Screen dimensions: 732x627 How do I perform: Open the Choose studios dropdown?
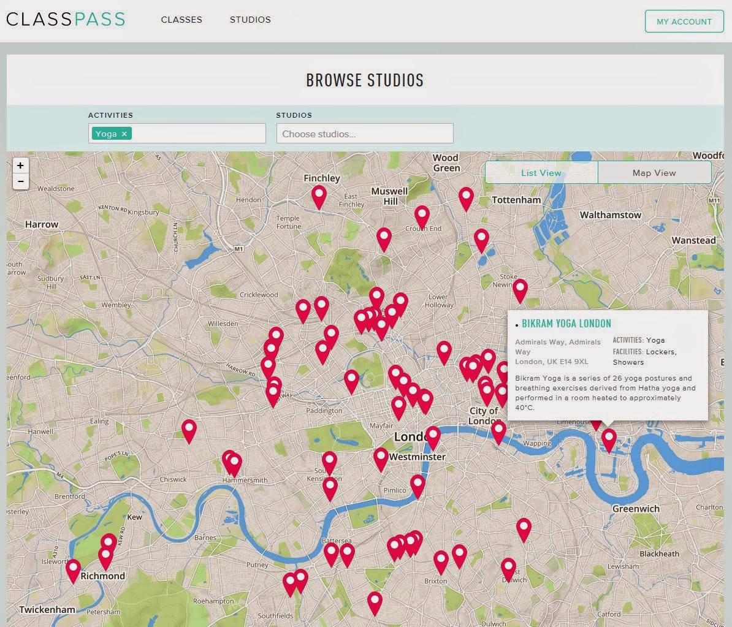pyautogui.click(x=364, y=134)
